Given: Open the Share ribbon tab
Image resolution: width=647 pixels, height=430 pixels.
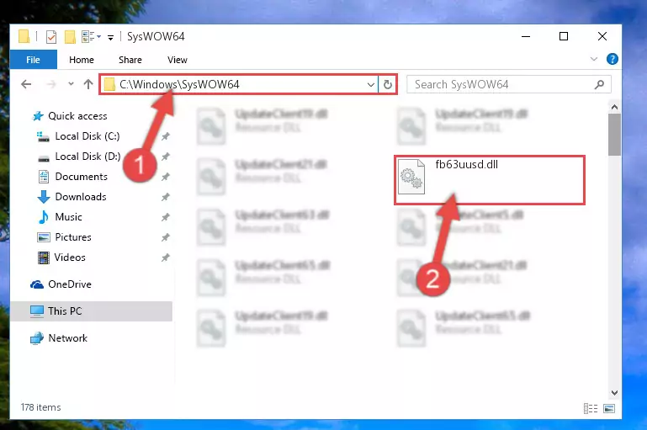Looking at the screenshot, I should point(130,60).
